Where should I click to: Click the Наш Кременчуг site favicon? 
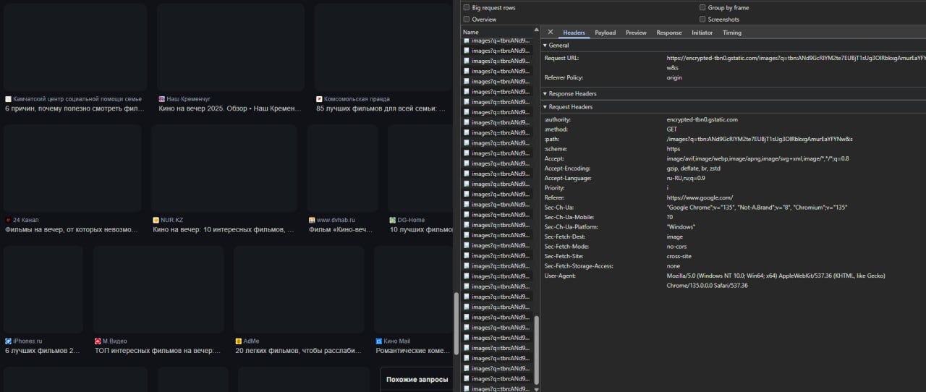click(162, 99)
